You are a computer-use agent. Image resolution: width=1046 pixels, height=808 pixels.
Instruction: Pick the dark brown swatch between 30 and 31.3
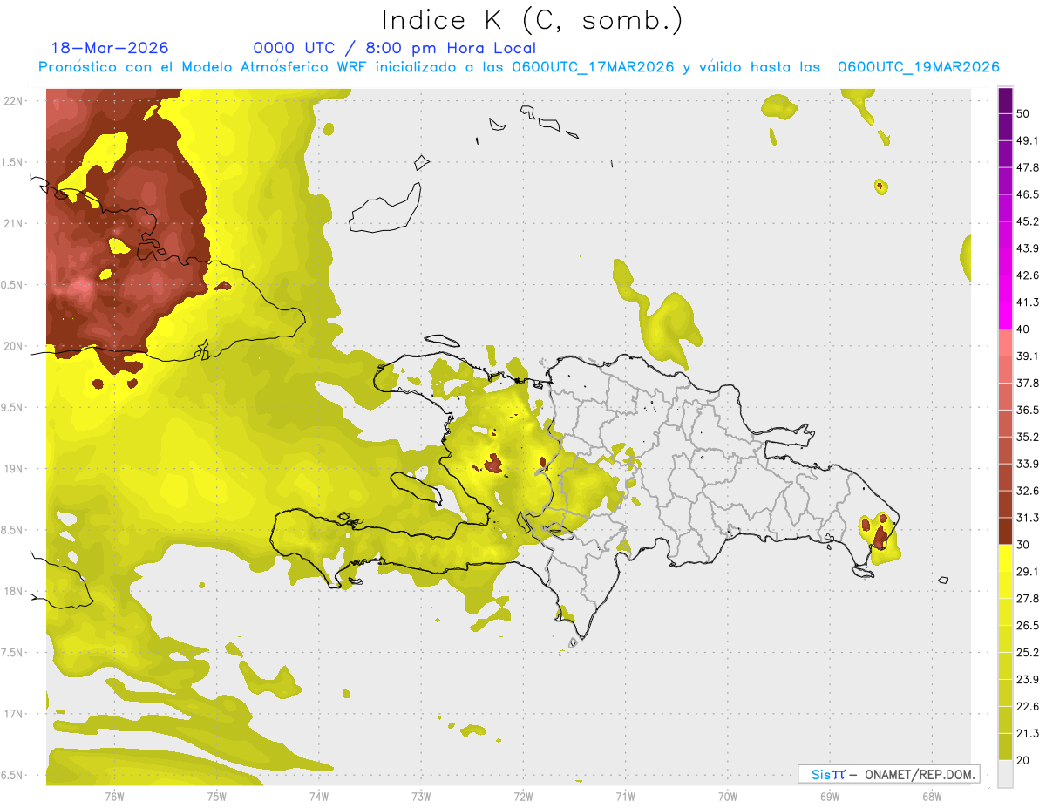(1005, 532)
